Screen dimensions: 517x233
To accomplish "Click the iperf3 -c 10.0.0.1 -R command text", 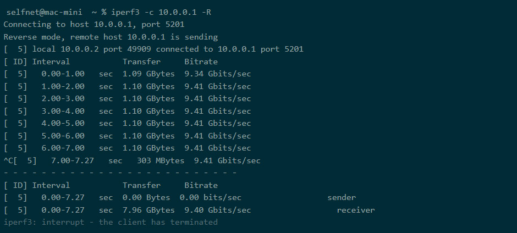I will click(161, 13).
